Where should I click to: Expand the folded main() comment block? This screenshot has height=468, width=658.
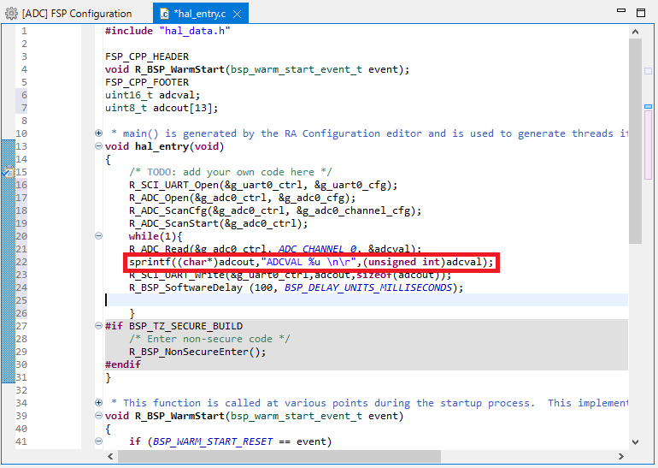point(98,133)
